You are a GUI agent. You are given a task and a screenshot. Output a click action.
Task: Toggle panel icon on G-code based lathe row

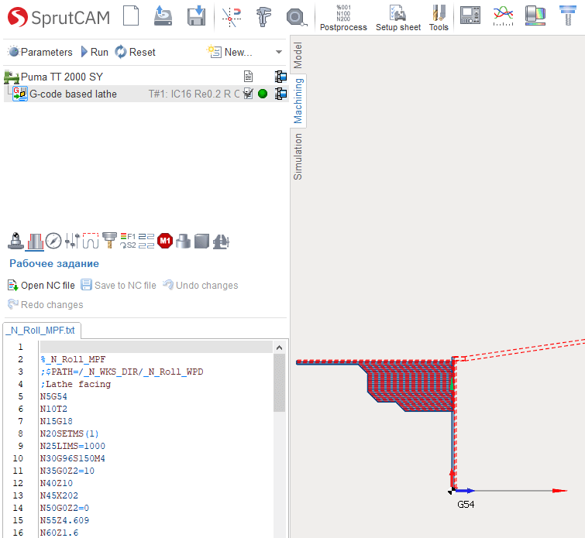[280, 94]
